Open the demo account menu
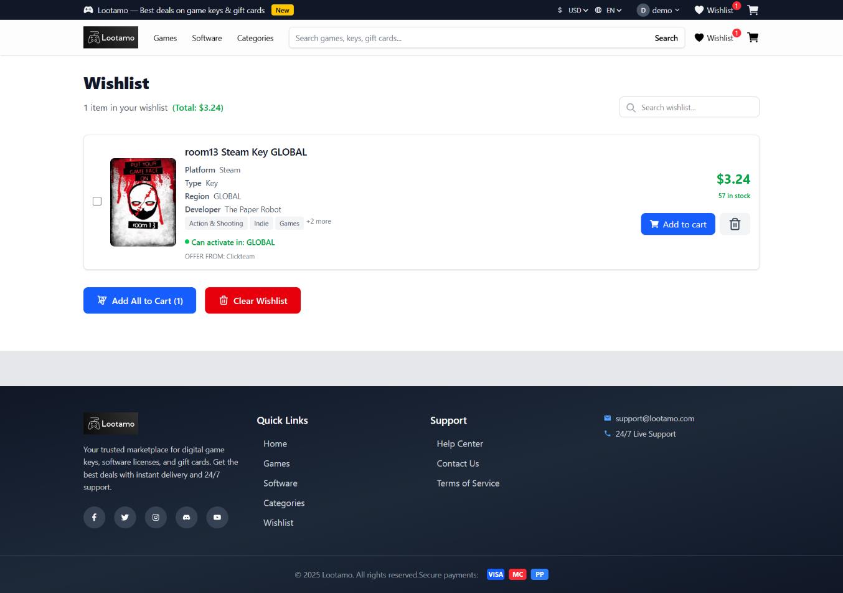Screen dimensions: 843x593 tap(657, 10)
